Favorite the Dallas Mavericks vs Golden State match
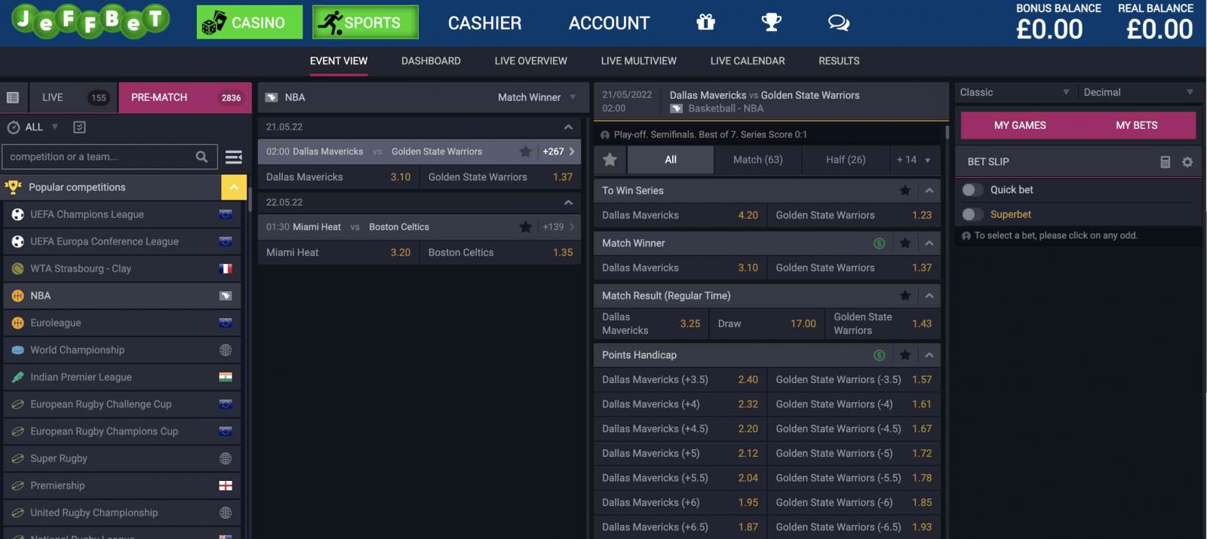1207x539 pixels. [x=525, y=152]
